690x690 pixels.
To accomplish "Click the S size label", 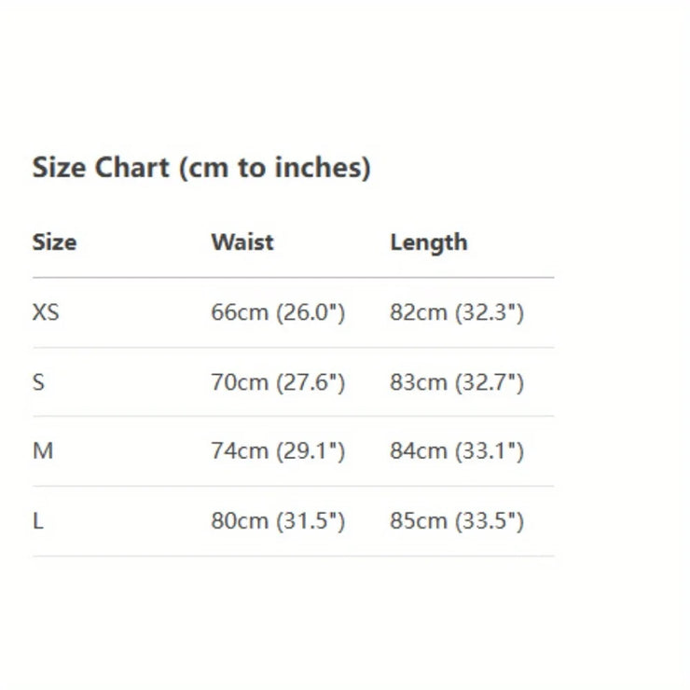I will 38,382.
